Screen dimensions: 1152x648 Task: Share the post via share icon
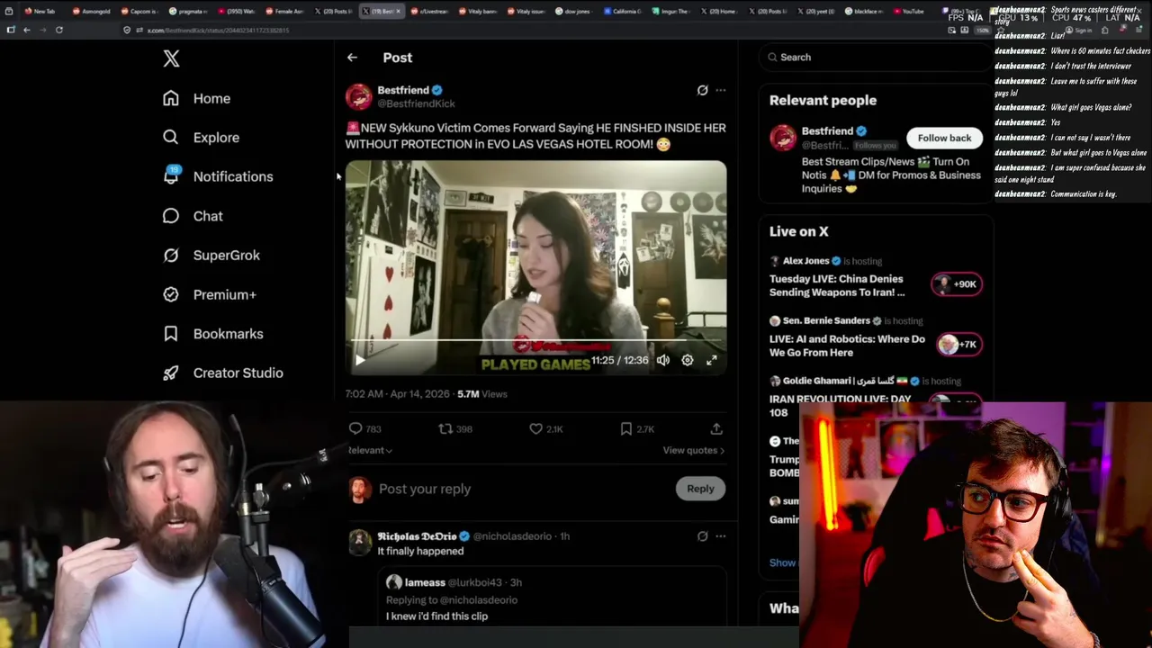coord(716,429)
